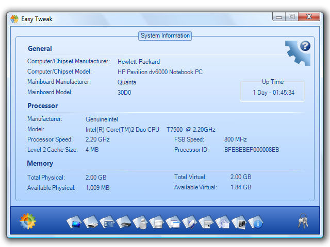Close the Easy Tweak window
This screenshot has height=247, width=330.
tap(309, 16)
